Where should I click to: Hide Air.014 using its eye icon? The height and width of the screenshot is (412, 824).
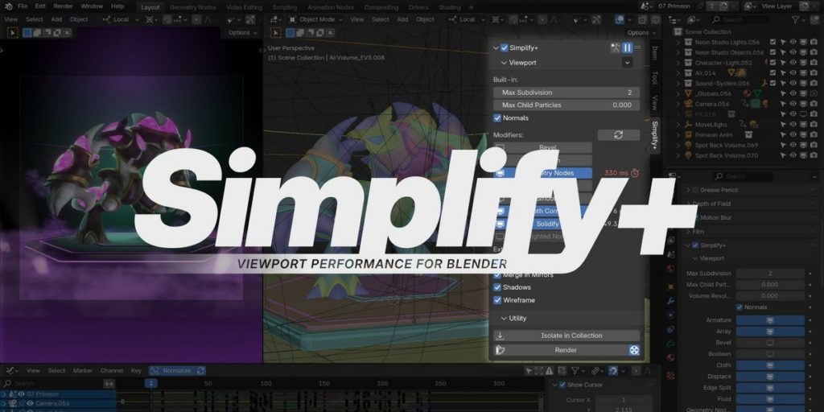pos(793,72)
